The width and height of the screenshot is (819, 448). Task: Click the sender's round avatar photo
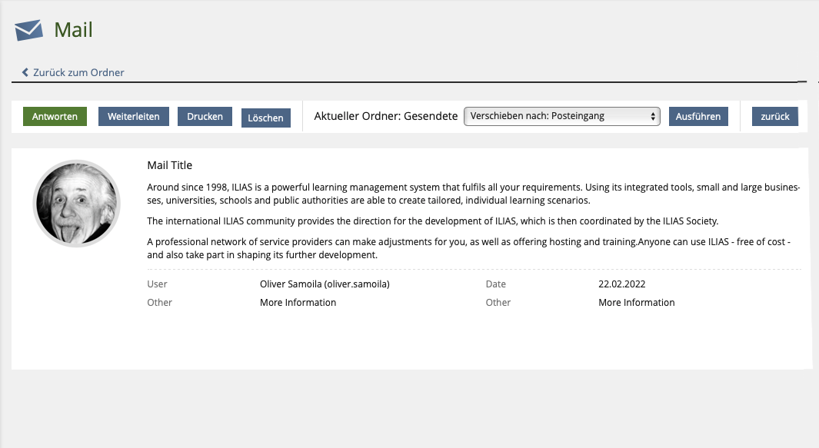pos(77,203)
